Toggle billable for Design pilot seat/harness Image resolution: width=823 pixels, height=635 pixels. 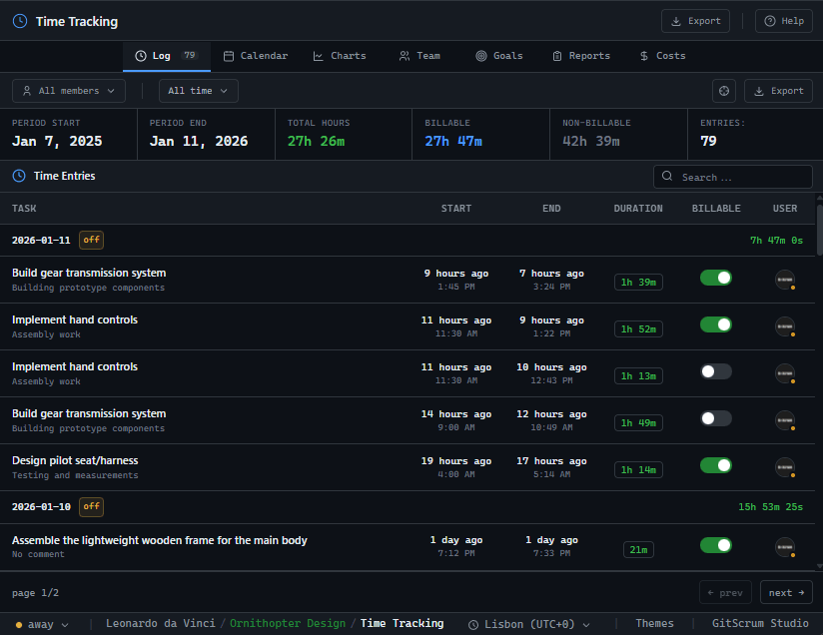coord(716,465)
